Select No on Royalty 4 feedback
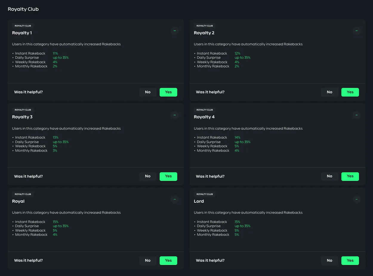This screenshot has width=373, height=276. (x=329, y=176)
